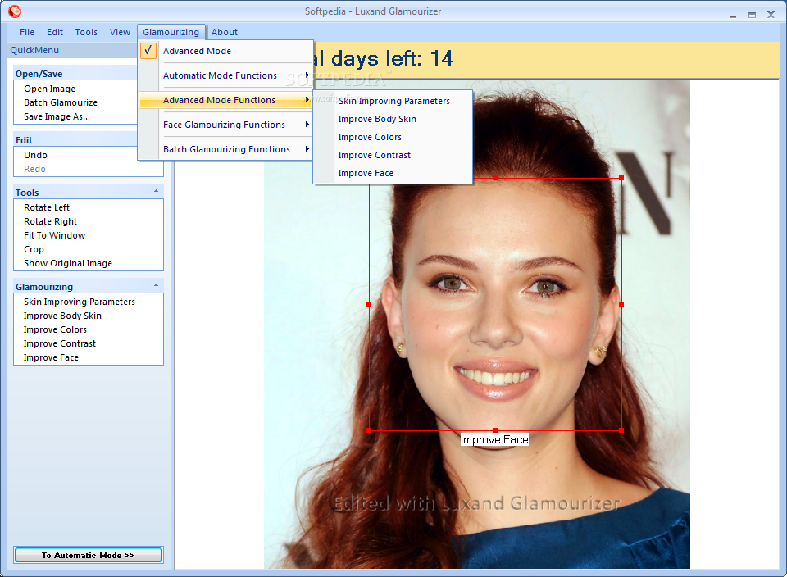The width and height of the screenshot is (787, 577).
Task: Click Fit To Window in Tools panel
Action: [55, 235]
